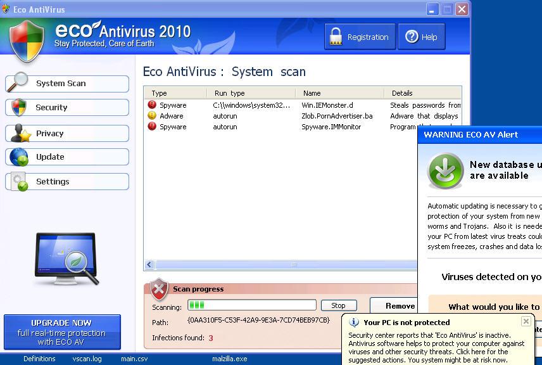This screenshot has height=365, width=542.
Task: Sort by the Details column header
Action: 422,93
